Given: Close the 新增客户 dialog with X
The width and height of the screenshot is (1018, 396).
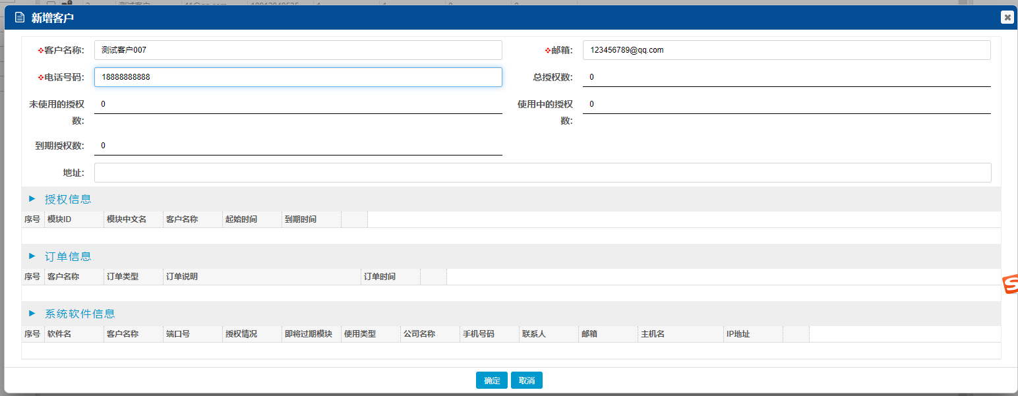Looking at the screenshot, I should click(x=1007, y=18).
